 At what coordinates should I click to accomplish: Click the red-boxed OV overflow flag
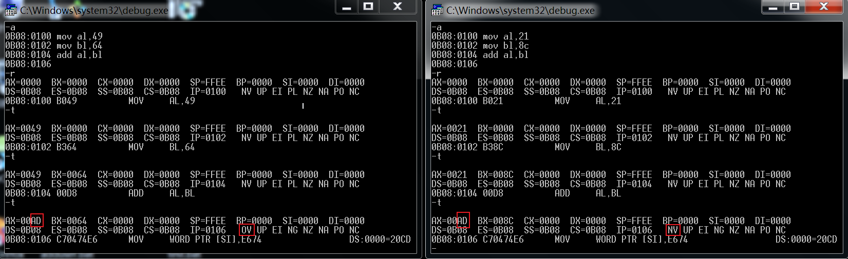tap(247, 230)
